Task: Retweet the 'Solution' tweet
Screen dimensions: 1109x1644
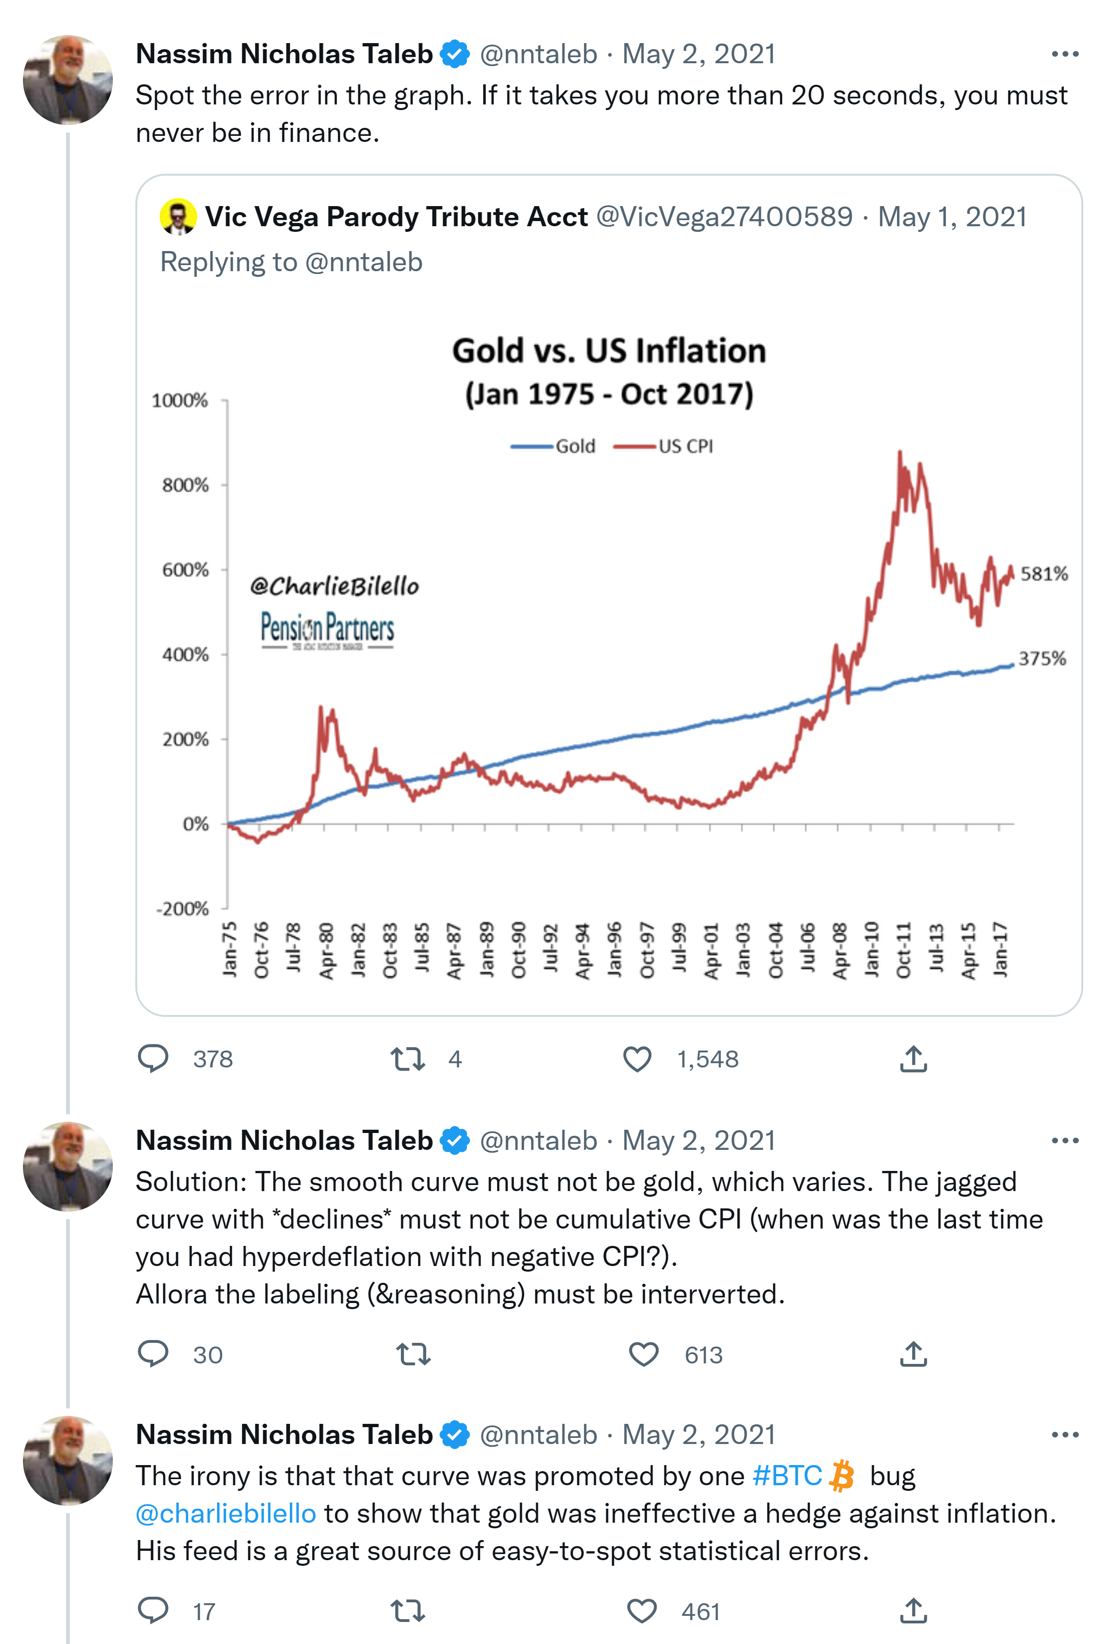Action: 413,1354
